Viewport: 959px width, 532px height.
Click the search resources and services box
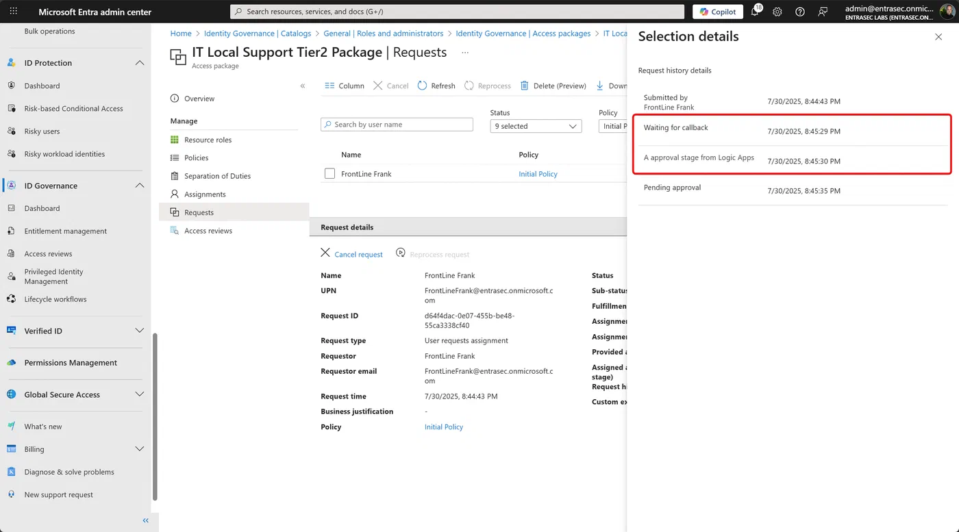(457, 12)
